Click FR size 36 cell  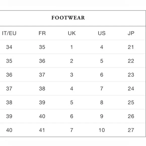click(x=42, y=61)
